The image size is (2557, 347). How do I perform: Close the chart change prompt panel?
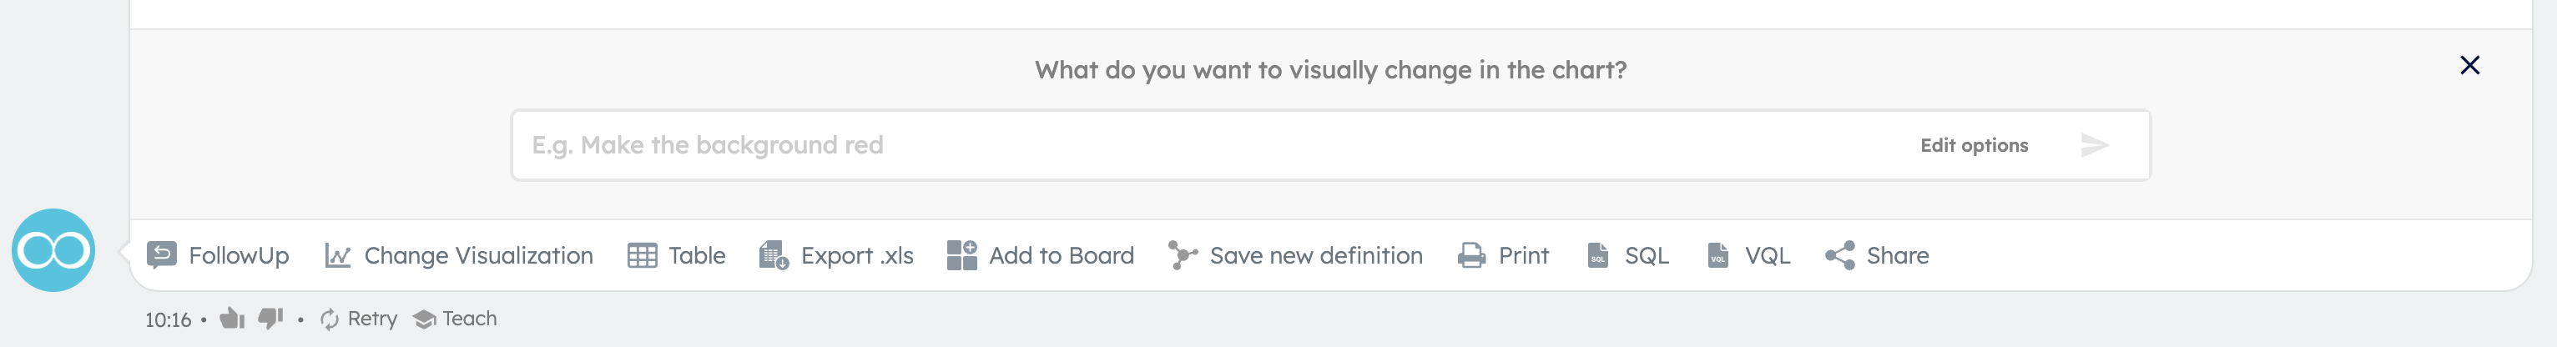click(2469, 65)
